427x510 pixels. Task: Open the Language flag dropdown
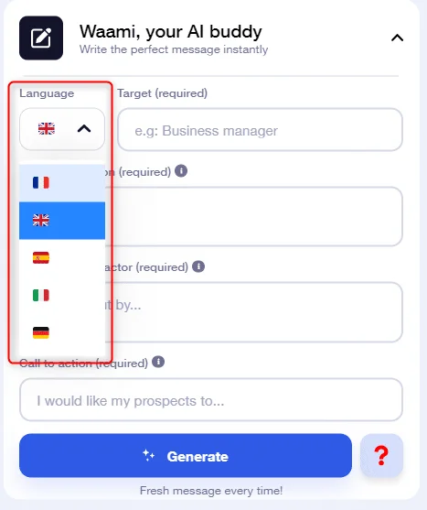pyautogui.click(x=62, y=129)
